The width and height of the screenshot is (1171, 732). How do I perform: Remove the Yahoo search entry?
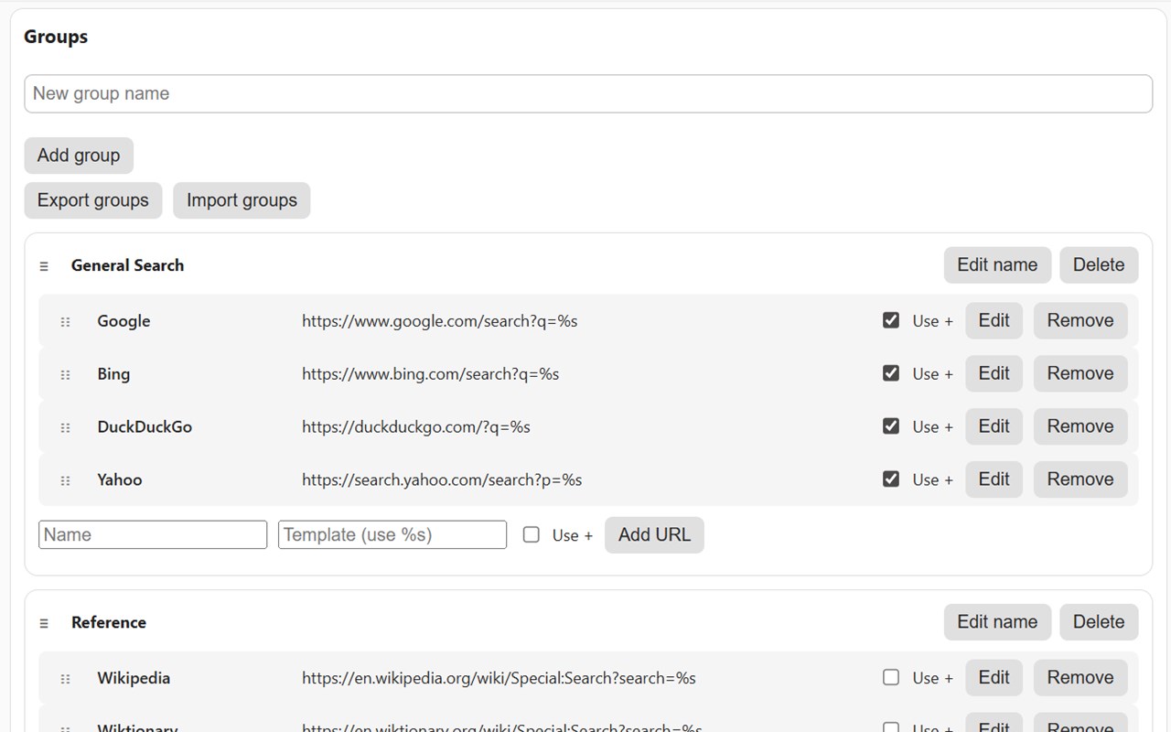coord(1080,479)
